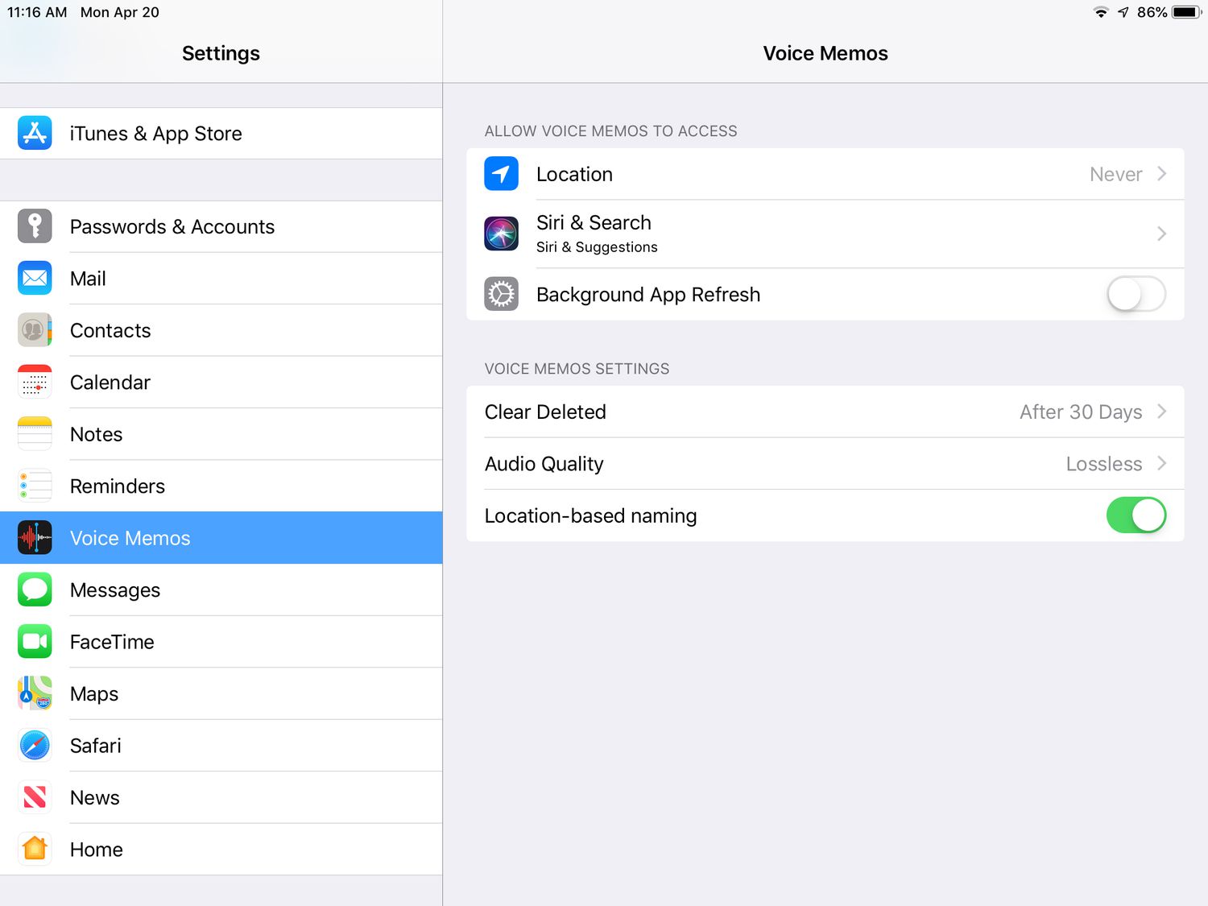
Task: Disable Location-based naming switch
Action: coord(1136,515)
